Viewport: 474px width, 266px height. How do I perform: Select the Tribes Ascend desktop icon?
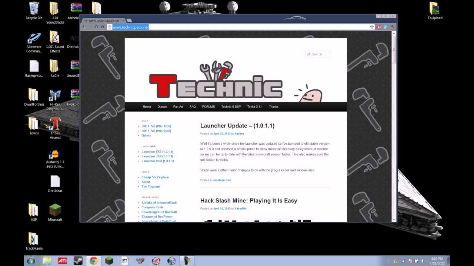(x=55, y=128)
